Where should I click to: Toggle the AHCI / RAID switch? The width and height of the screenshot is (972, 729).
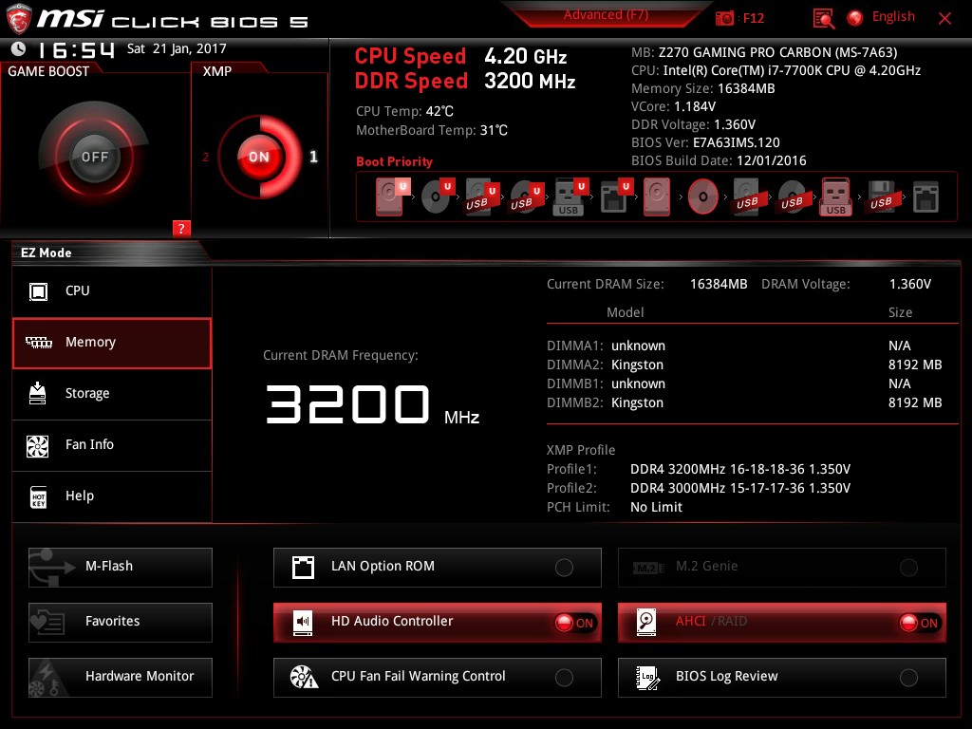pos(782,622)
